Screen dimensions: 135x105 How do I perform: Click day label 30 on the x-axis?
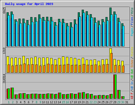point(123,102)
